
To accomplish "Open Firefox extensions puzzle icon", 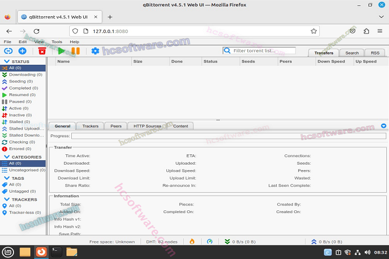I will point(366,31).
